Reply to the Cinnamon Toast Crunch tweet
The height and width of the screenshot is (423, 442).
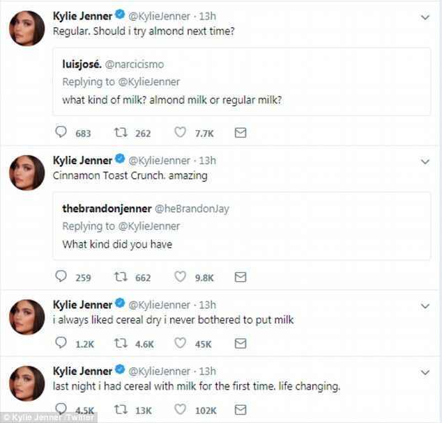click(x=61, y=276)
